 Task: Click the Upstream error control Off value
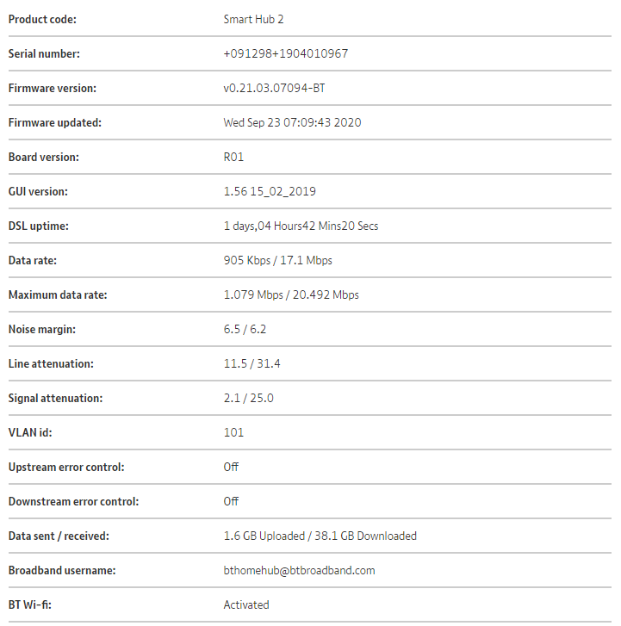(231, 467)
